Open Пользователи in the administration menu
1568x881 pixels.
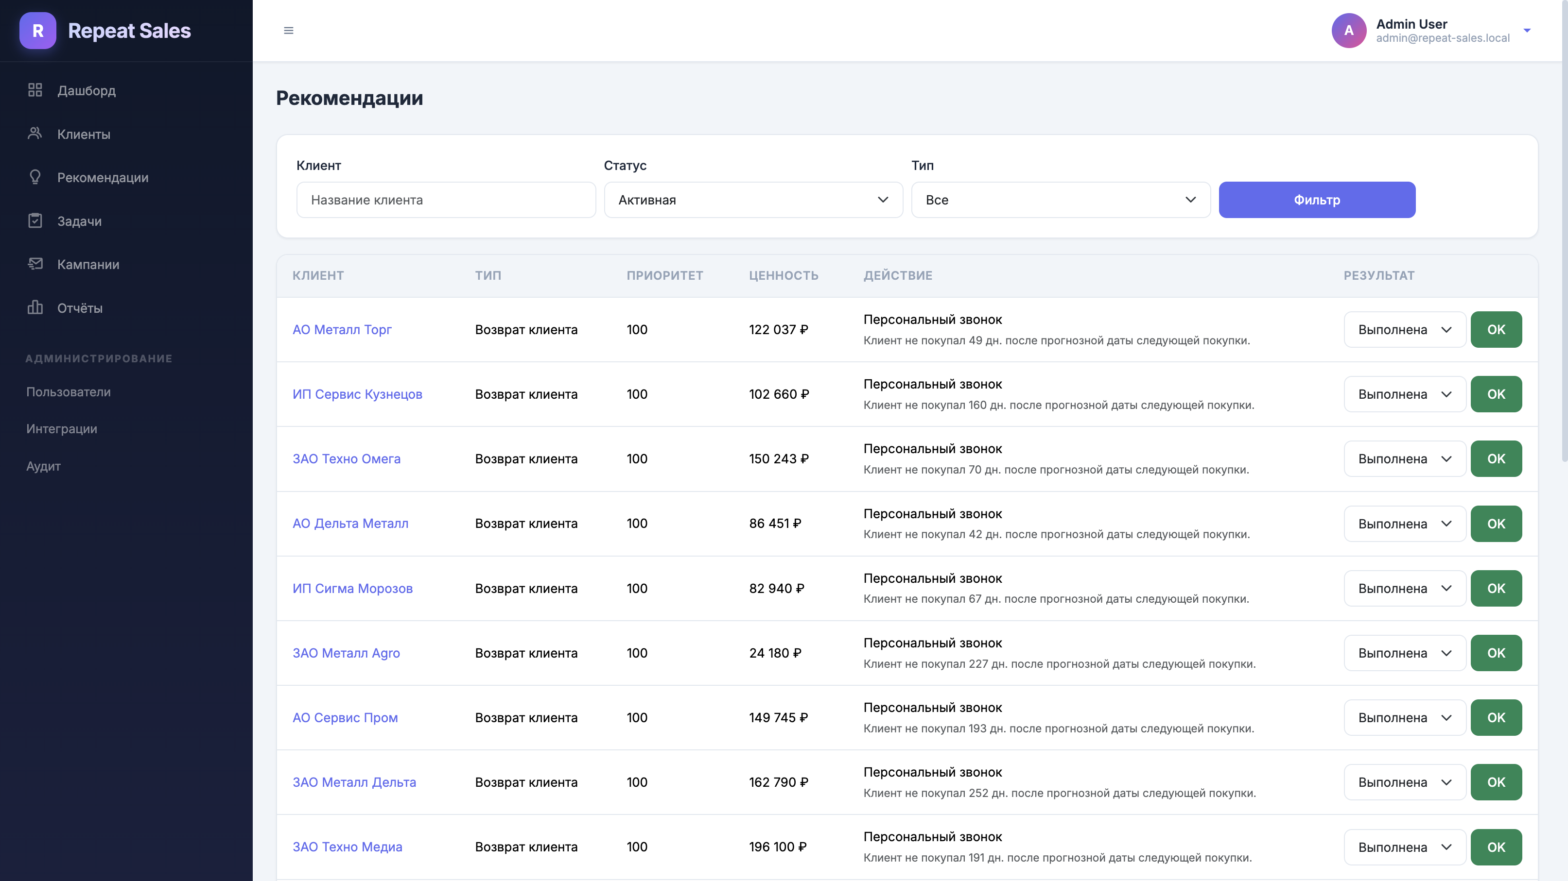(x=68, y=392)
